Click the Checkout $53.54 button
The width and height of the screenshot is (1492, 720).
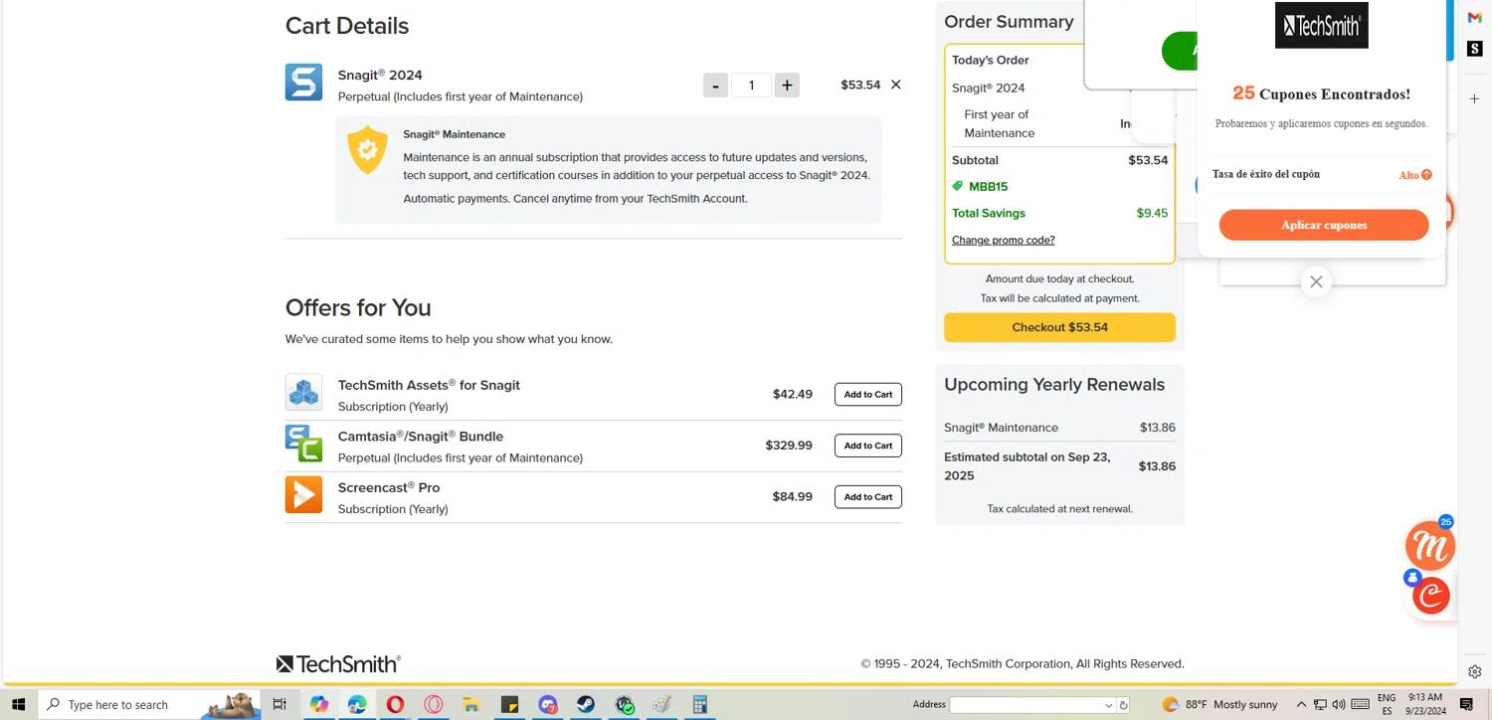pyautogui.click(x=1059, y=327)
